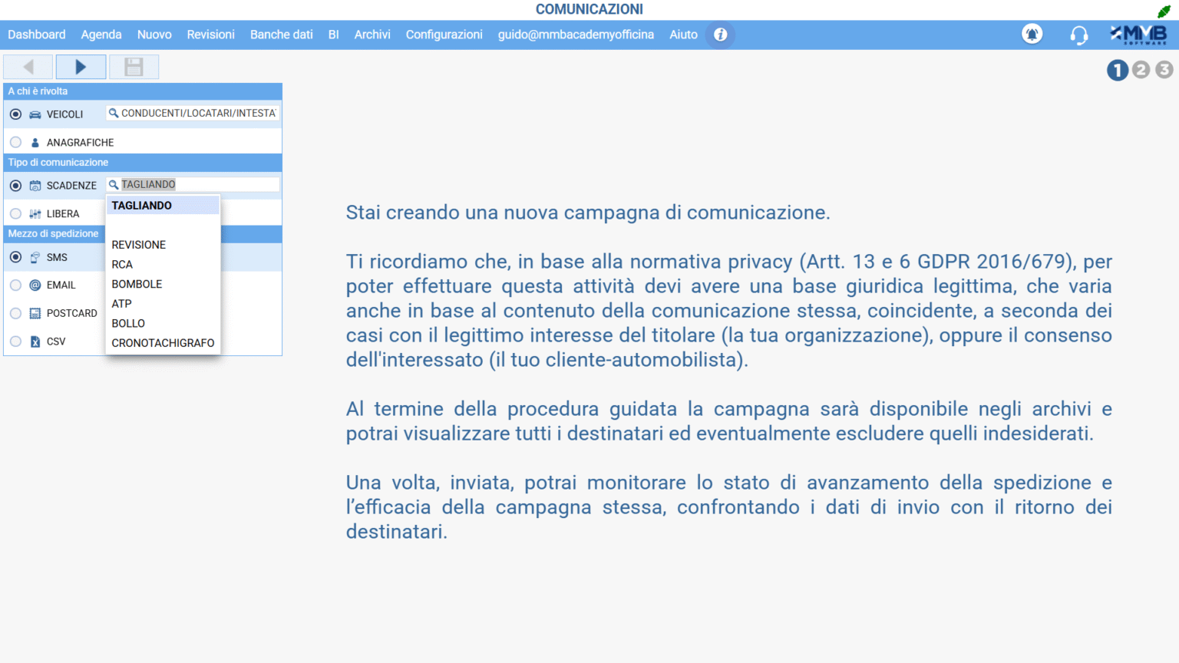Click the headset support icon

[1078, 35]
